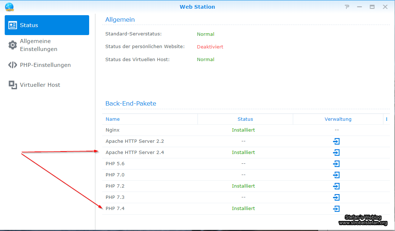Click the monitor icon beside Virtueller Host
395x231 pixels.
[x=12, y=85]
